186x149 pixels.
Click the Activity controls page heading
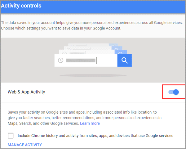[21, 6]
